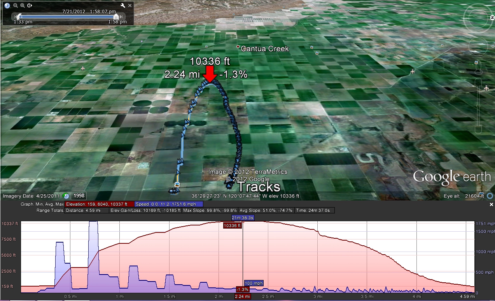Click the 2.24 mi profile cursor label

(x=243, y=296)
